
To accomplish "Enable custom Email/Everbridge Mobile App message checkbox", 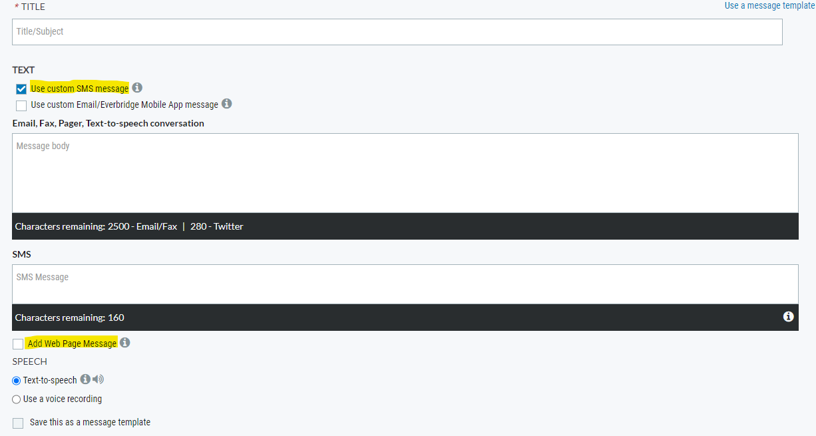I will [21, 105].
